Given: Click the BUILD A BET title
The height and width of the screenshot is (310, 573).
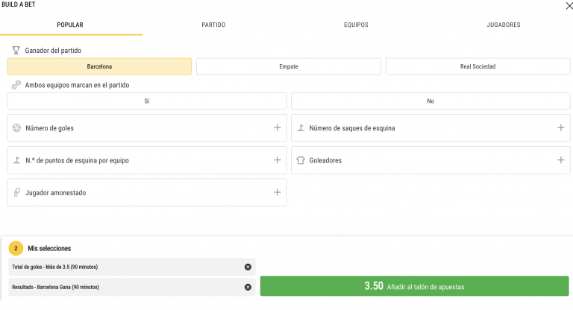Looking at the screenshot, I should coord(18,4).
